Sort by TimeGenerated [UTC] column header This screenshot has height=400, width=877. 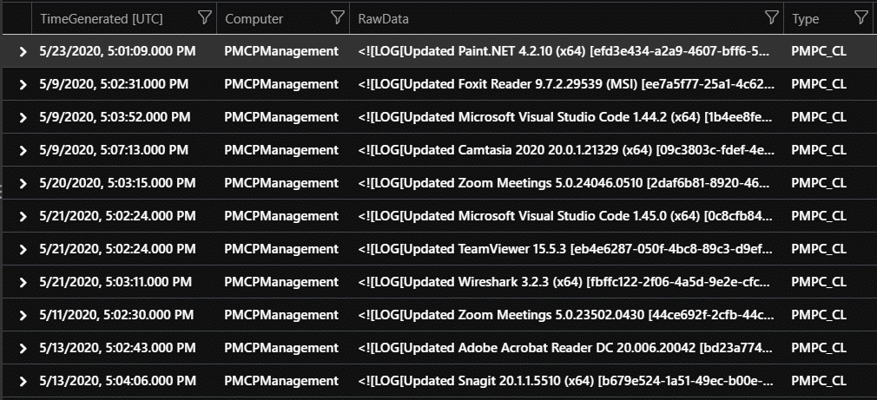102,18
